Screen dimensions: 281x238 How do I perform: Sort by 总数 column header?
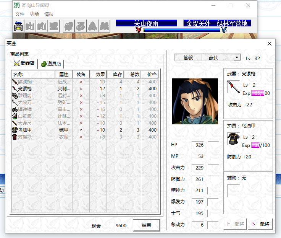coord(132,74)
